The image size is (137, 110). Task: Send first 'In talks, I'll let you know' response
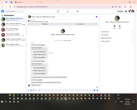(39, 54)
